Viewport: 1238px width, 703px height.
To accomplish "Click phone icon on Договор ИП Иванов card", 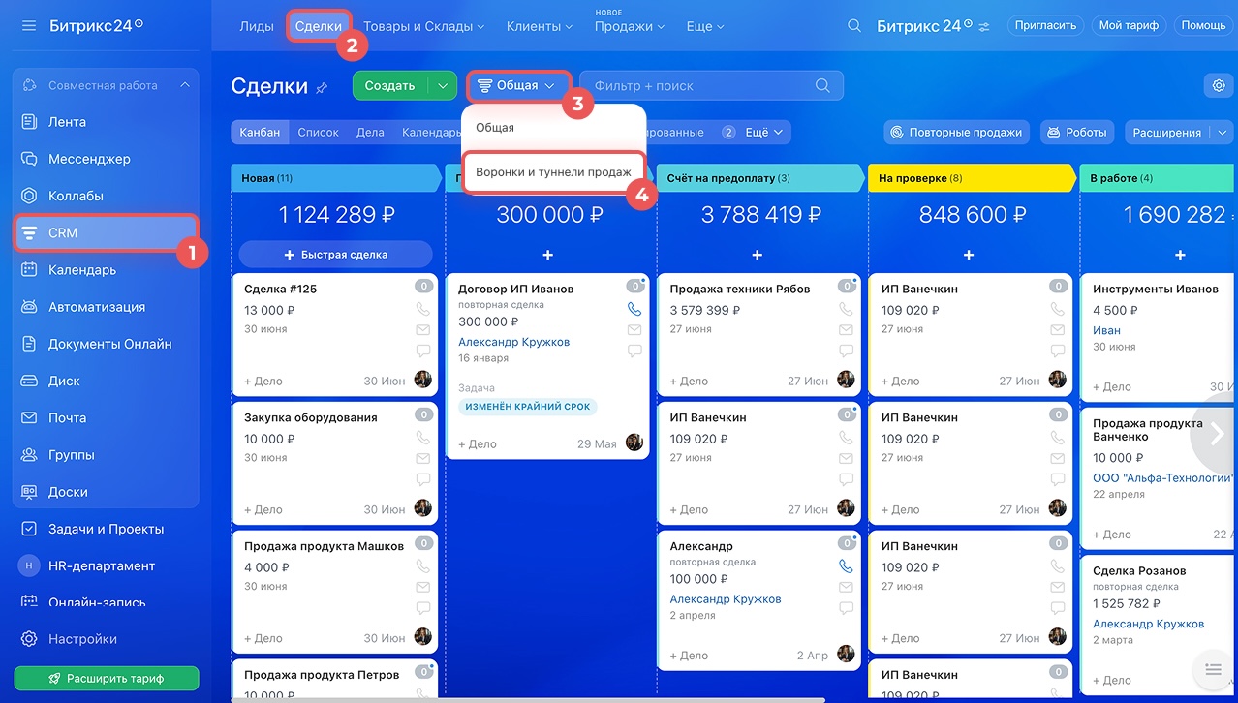I will pyautogui.click(x=634, y=310).
